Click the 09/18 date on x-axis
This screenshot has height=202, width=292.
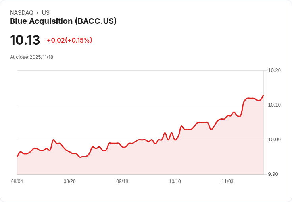[122, 181]
